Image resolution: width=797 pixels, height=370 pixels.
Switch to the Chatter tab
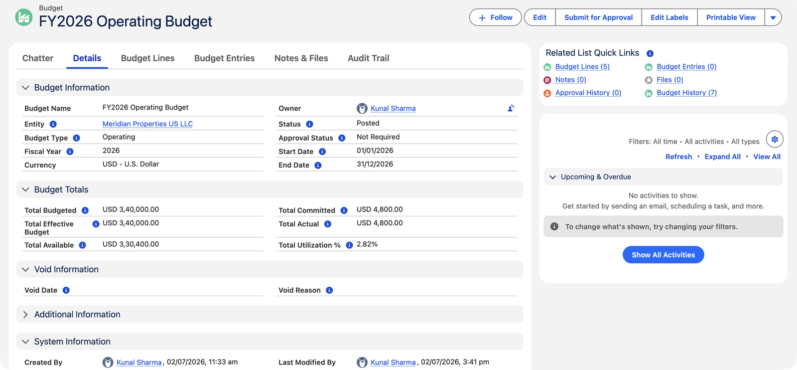coord(38,58)
